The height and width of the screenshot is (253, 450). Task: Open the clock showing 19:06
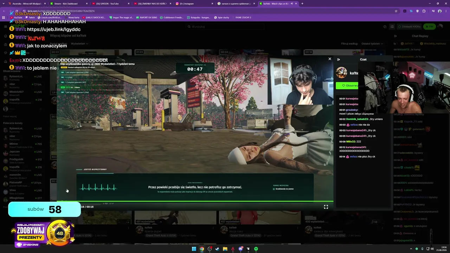point(441,249)
